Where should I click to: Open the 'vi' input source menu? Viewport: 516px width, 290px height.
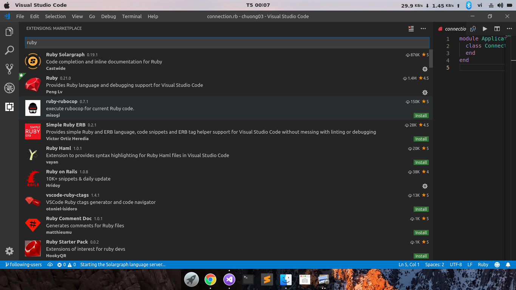click(x=480, y=5)
